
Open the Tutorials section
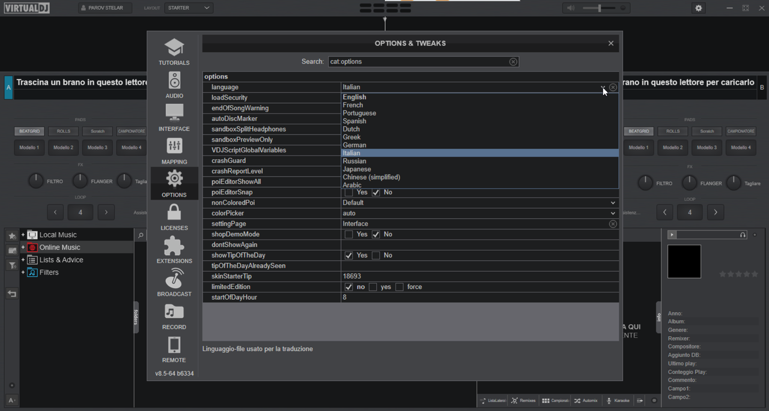(174, 52)
